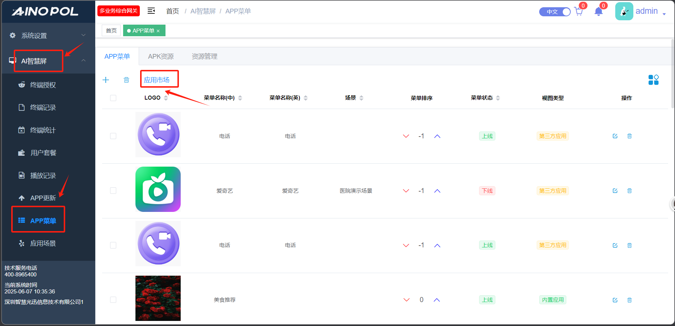Click the trash icon beside 应用市场
Image resolution: width=675 pixels, height=326 pixels.
pos(126,80)
